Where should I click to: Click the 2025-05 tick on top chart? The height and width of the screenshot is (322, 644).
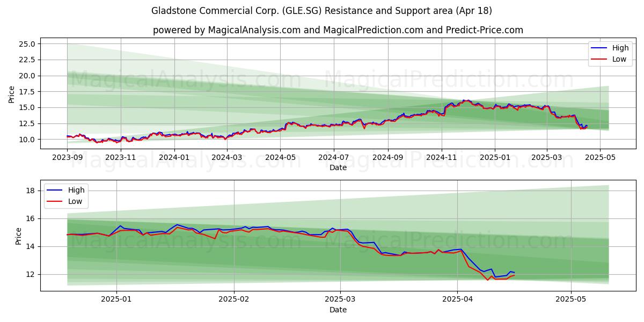(x=601, y=157)
